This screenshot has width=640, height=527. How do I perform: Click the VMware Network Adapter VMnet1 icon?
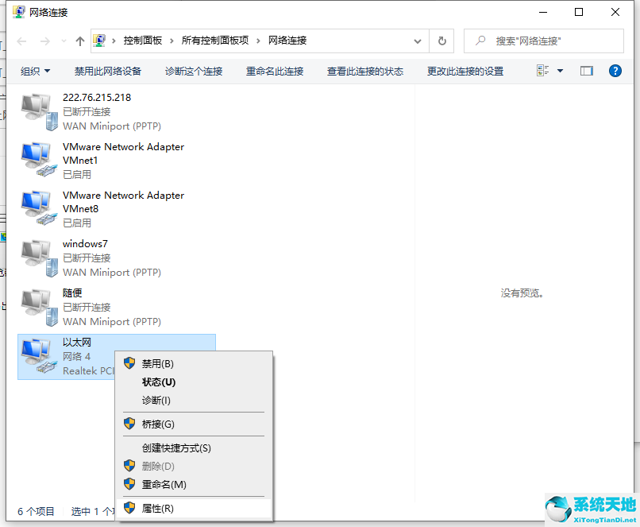tap(37, 158)
